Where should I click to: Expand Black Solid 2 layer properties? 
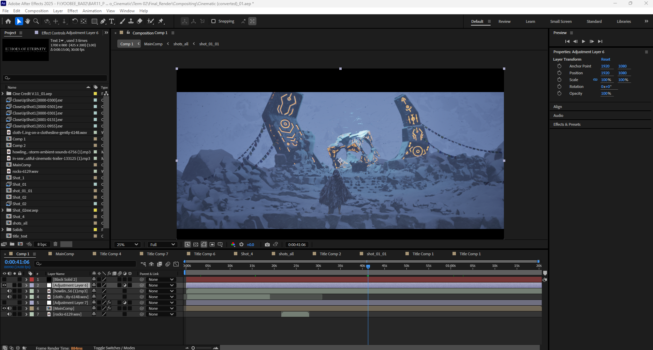[x=26, y=279]
